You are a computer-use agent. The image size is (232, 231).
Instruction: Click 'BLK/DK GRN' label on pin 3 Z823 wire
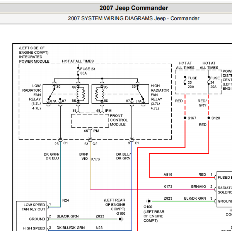[195, 198]
